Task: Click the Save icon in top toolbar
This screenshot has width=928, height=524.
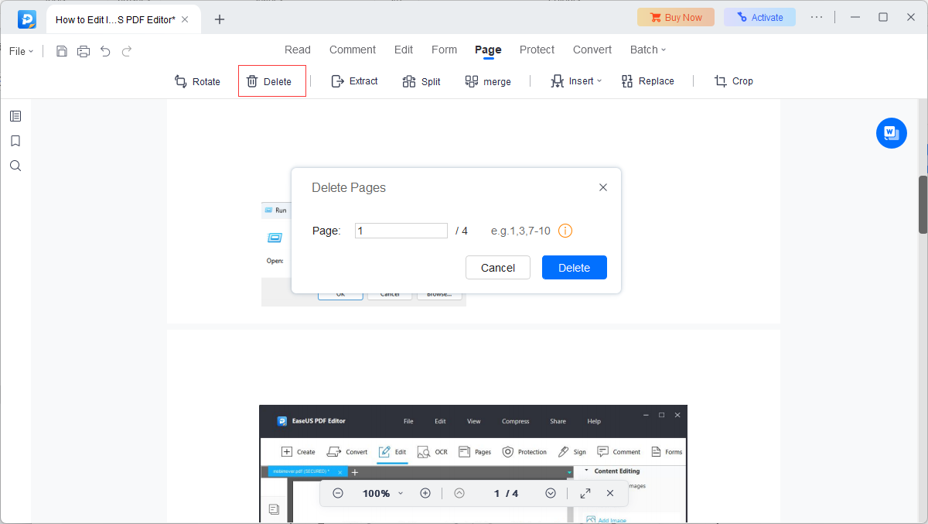Action: [62, 51]
